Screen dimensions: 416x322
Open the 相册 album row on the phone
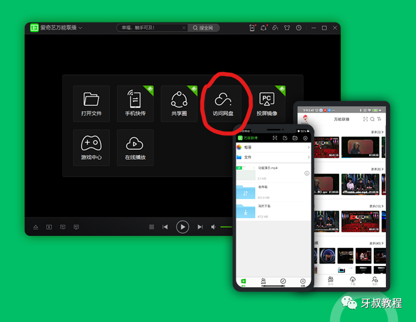273,147
